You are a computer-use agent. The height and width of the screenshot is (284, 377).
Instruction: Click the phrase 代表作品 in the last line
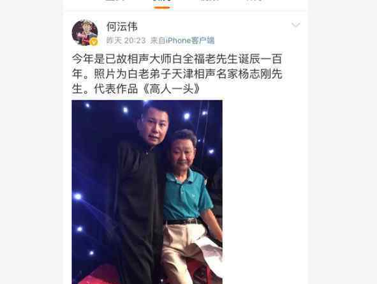[115, 89]
